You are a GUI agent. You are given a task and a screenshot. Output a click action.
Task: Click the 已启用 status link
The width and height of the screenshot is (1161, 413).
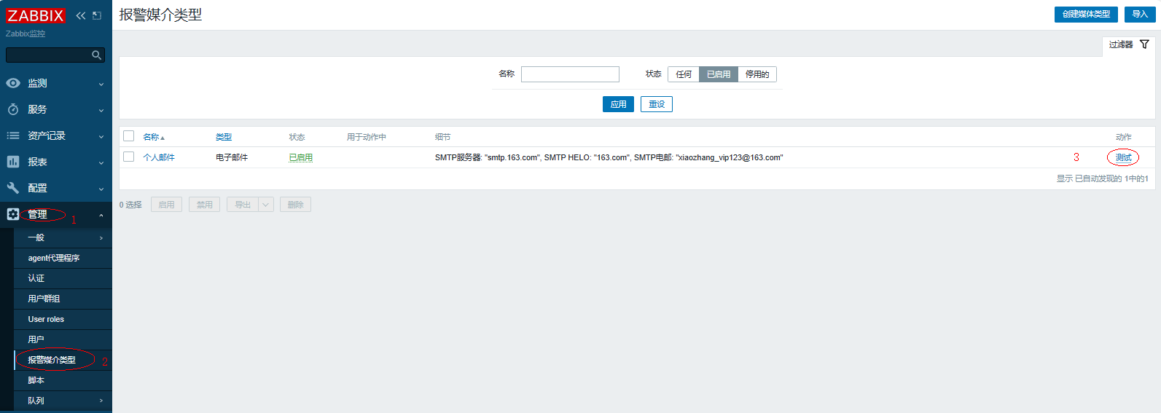tap(300, 157)
